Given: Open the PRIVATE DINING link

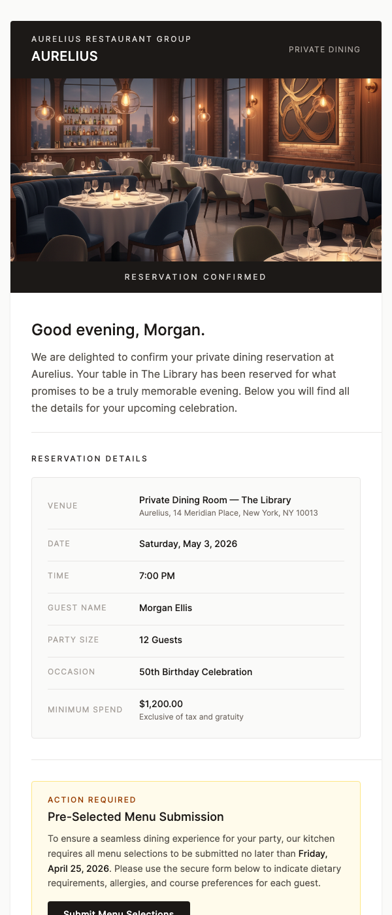Looking at the screenshot, I should [x=324, y=50].
